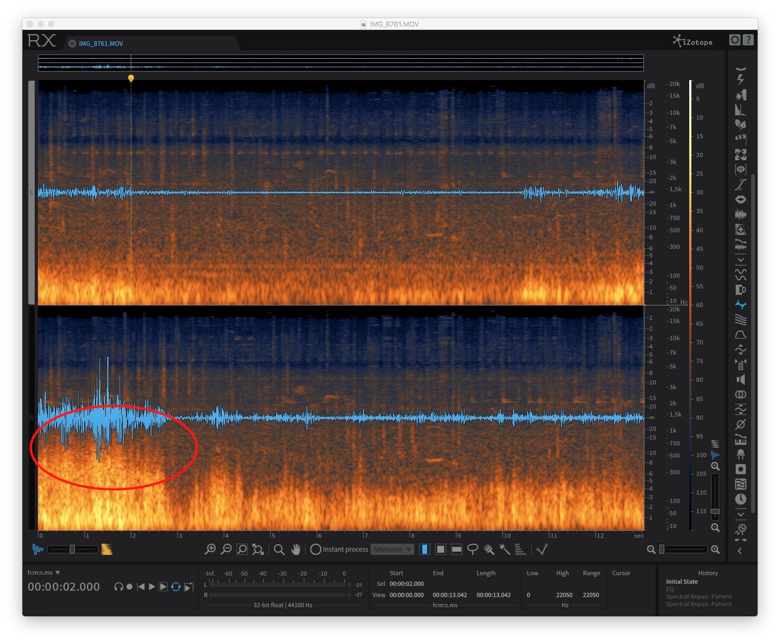The width and height of the screenshot is (780, 643).
Task: Toggle loop playback
Action: (176, 586)
